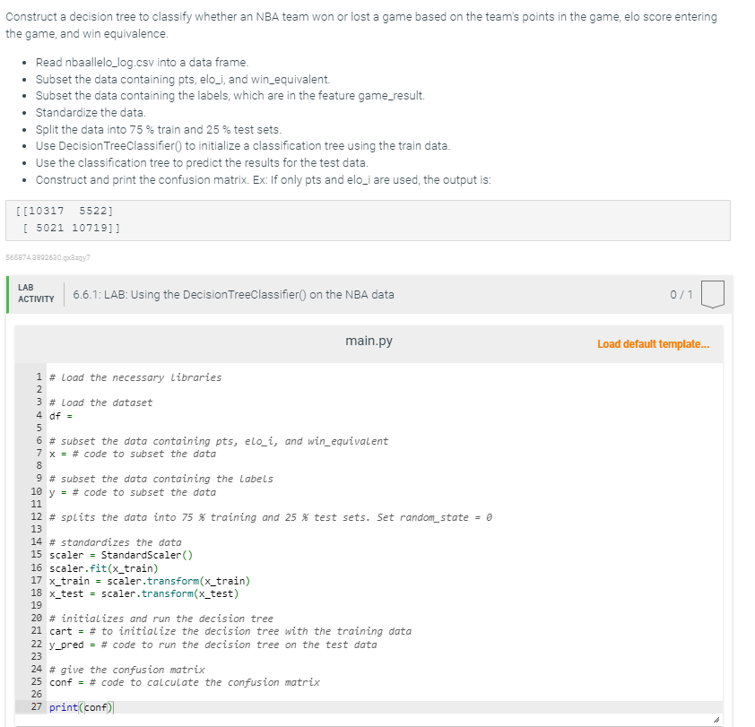Click line number 1 in the gutter
This screenshot has width=755, height=727.
point(39,376)
